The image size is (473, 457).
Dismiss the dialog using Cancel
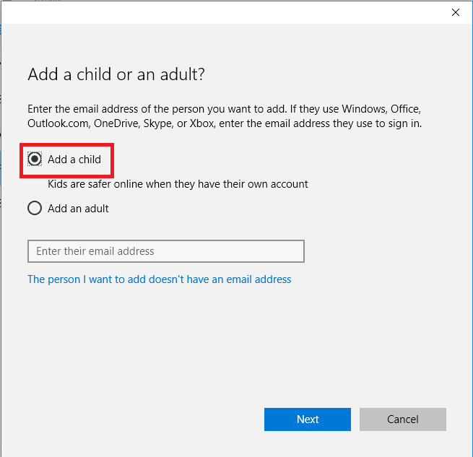click(x=402, y=419)
